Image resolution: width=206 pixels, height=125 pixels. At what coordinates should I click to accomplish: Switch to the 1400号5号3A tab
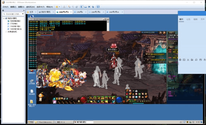(x=114, y=12)
